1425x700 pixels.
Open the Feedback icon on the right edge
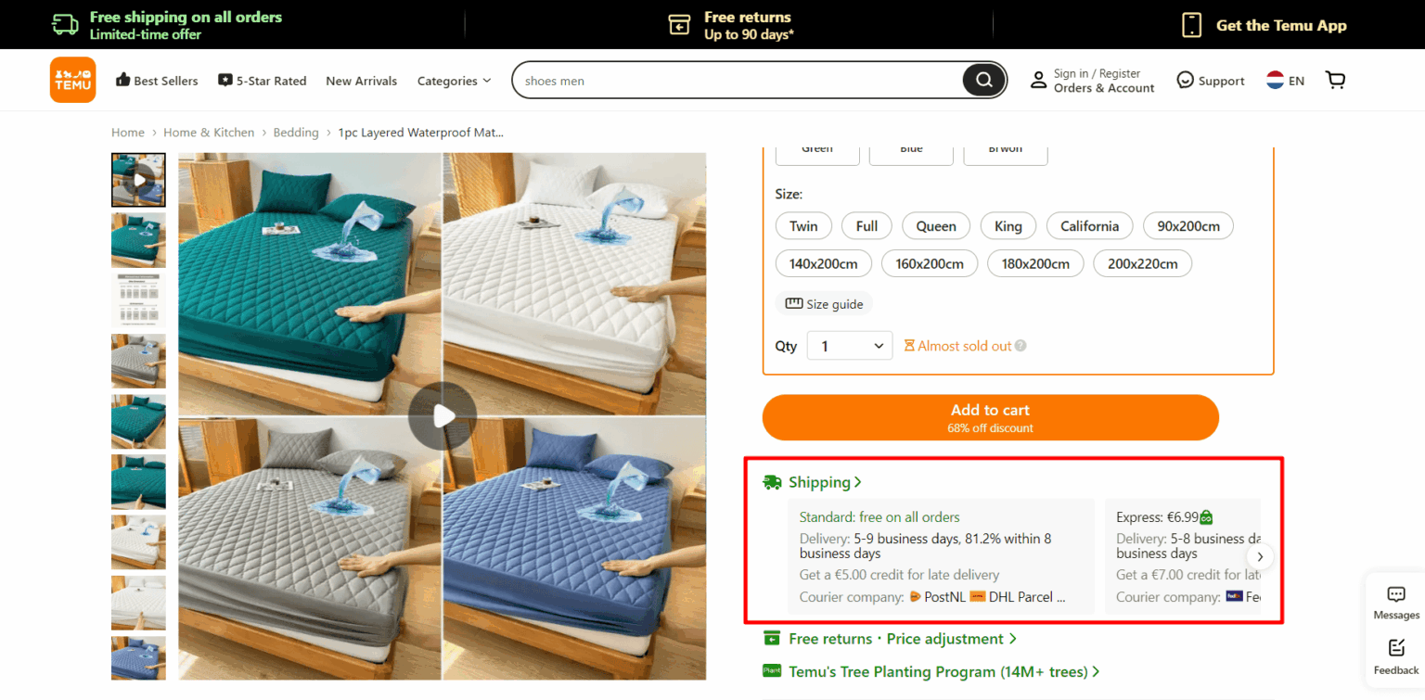click(1396, 648)
